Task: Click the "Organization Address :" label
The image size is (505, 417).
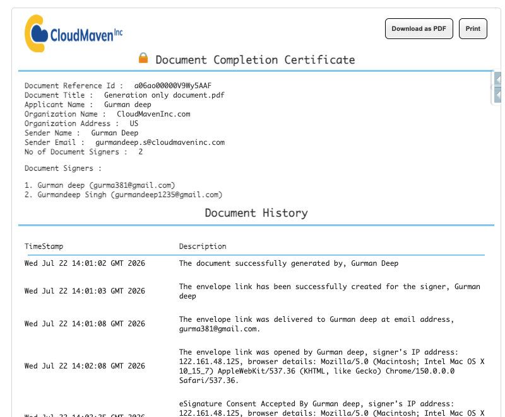Action: click(x=71, y=123)
